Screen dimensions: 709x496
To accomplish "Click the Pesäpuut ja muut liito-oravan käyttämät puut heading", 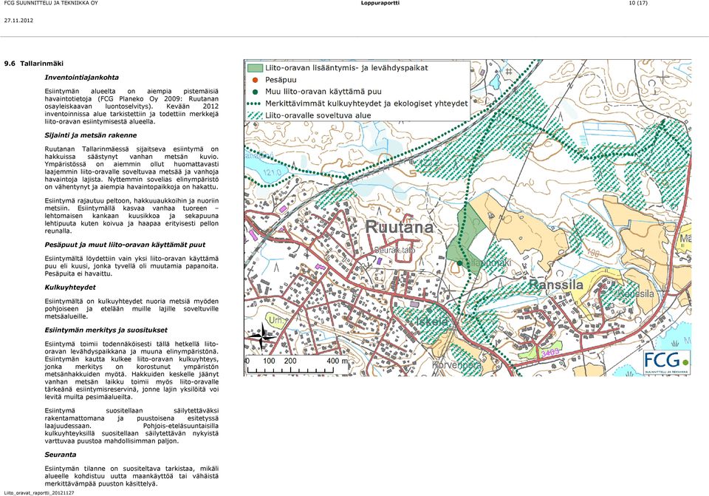I will [125, 245].
